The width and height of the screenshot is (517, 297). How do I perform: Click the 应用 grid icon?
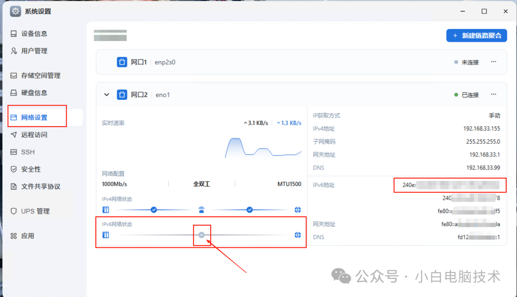click(x=13, y=236)
